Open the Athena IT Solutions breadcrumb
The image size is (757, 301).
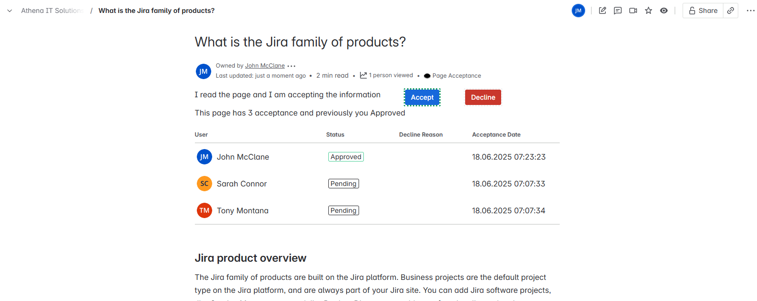tap(52, 11)
